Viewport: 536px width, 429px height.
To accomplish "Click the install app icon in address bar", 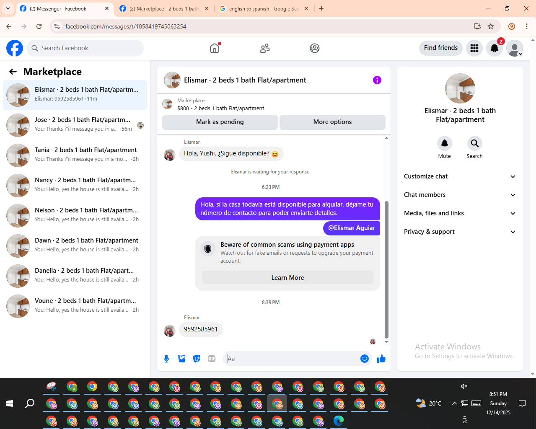I will pyautogui.click(x=477, y=26).
